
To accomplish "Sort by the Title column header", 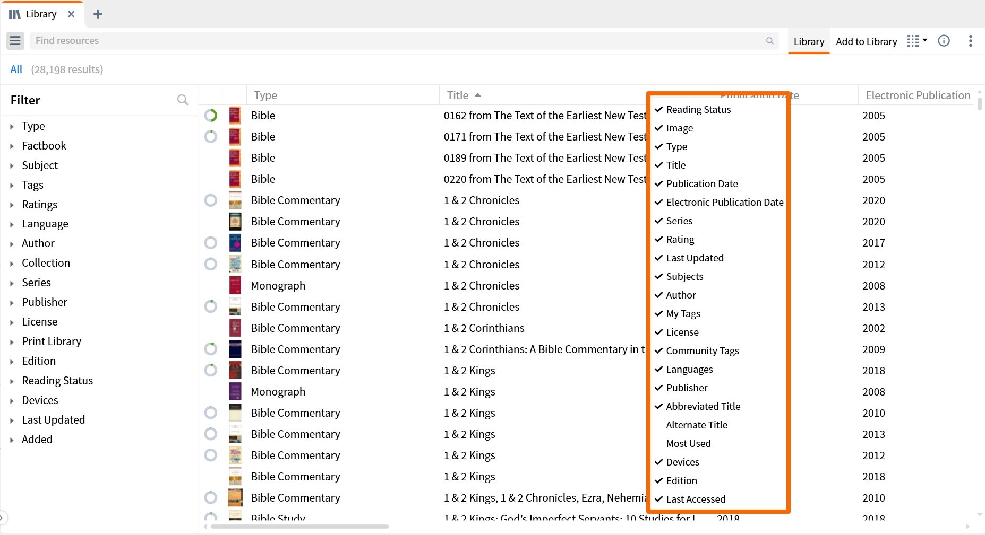I will tap(458, 95).
